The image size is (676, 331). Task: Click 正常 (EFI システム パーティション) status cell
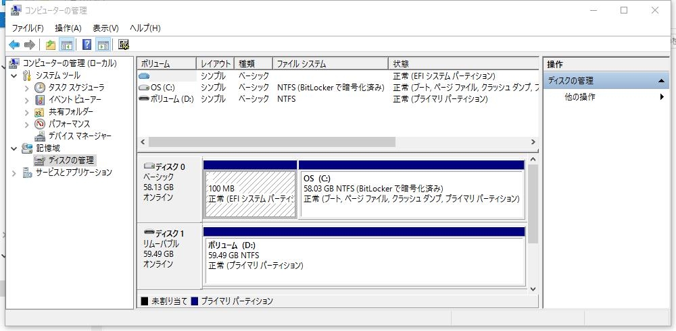coord(444,76)
